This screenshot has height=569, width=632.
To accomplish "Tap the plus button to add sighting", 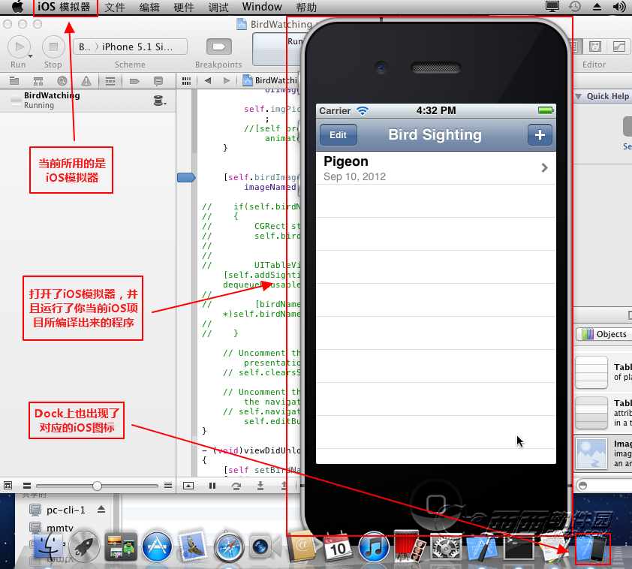I will pyautogui.click(x=540, y=135).
